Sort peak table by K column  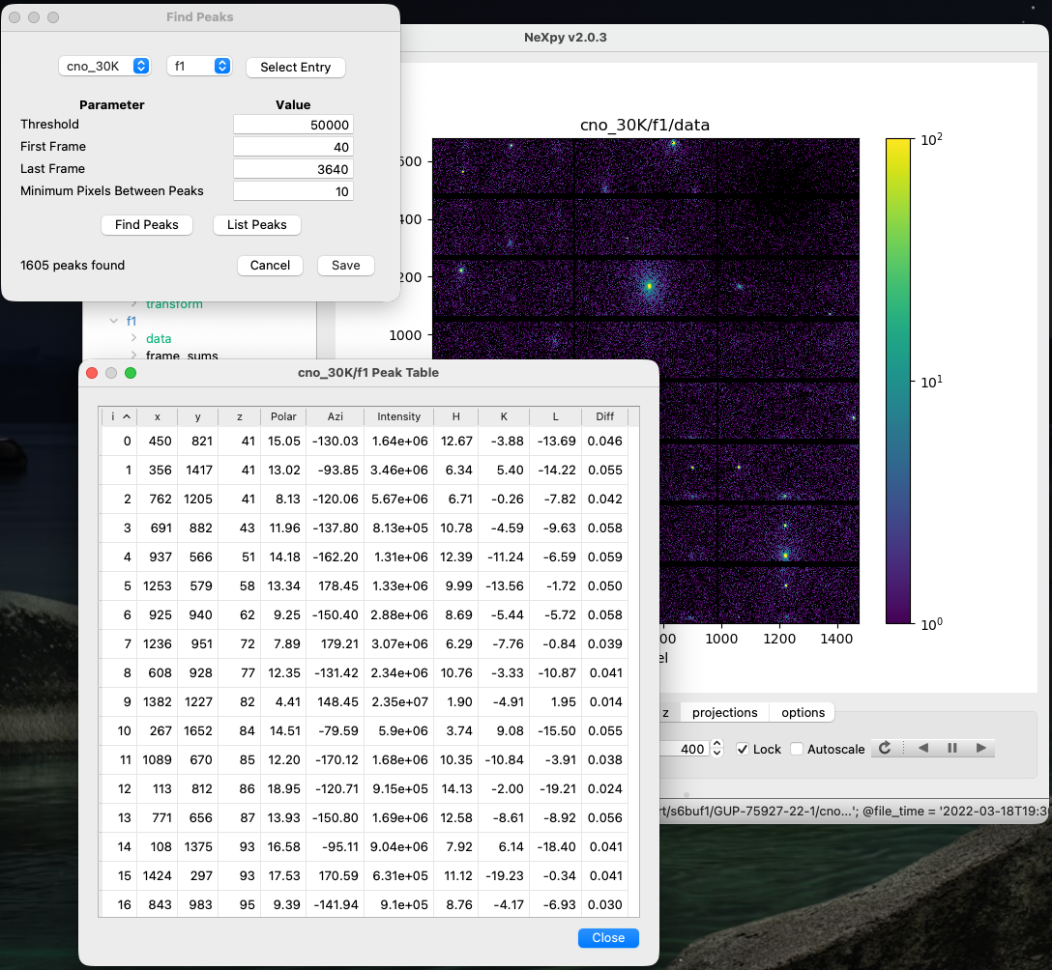pyautogui.click(x=503, y=416)
